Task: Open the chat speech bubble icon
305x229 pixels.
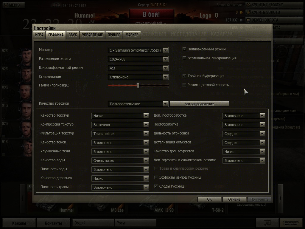Action: [267, 222]
